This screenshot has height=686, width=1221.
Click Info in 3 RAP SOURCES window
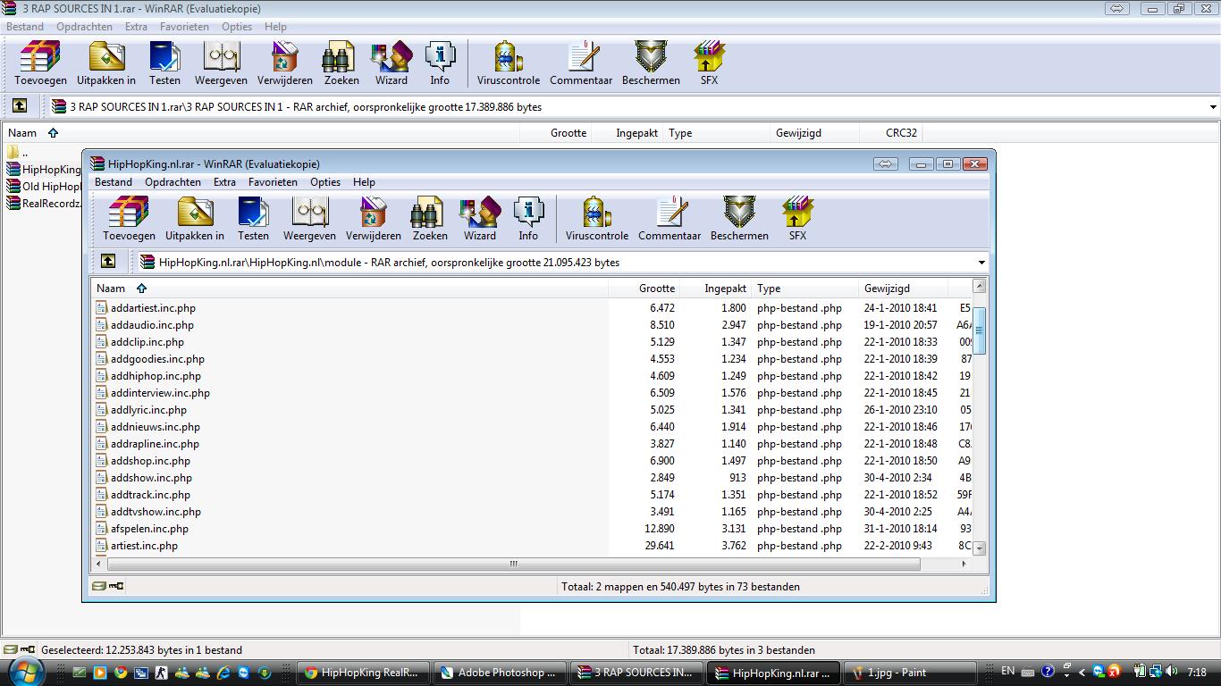tap(440, 63)
